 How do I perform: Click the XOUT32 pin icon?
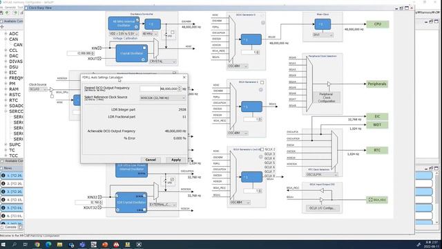click(99, 207)
